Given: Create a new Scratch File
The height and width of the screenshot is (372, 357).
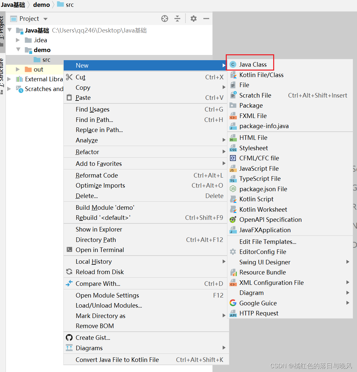Looking at the screenshot, I should 255,95.
